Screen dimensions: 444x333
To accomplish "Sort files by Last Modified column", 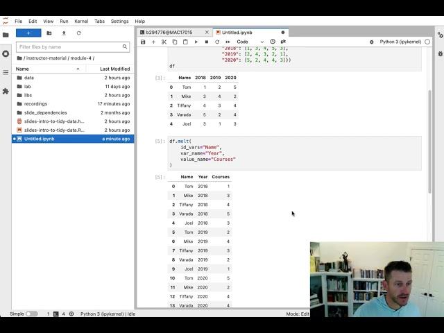I will [114, 69].
